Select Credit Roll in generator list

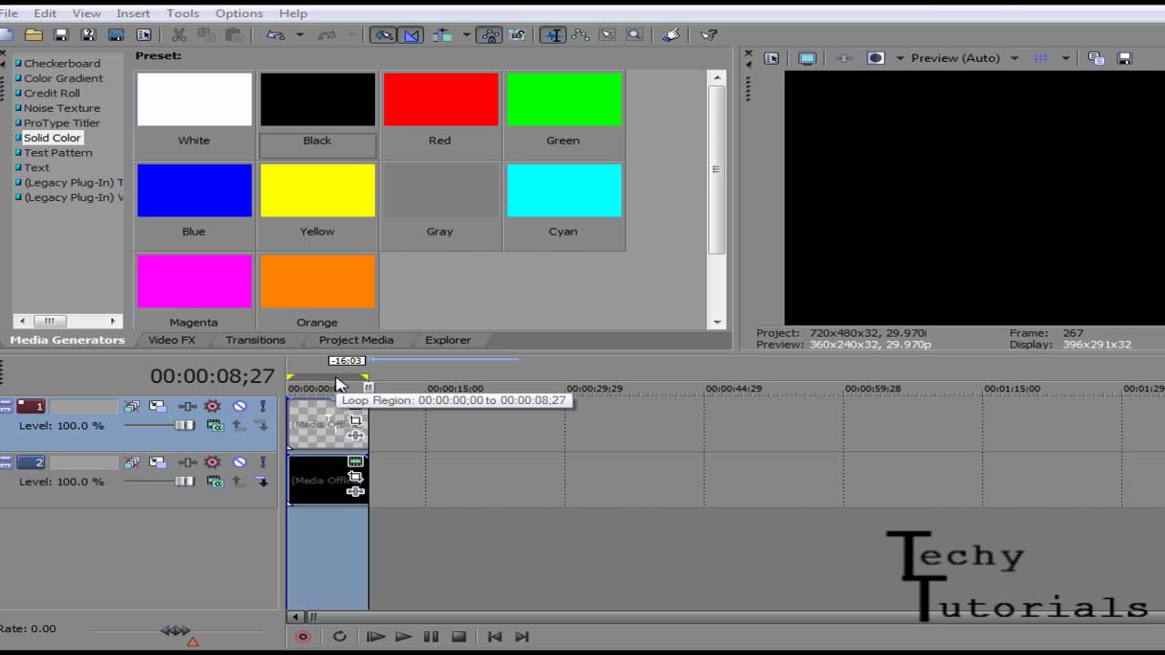[51, 93]
